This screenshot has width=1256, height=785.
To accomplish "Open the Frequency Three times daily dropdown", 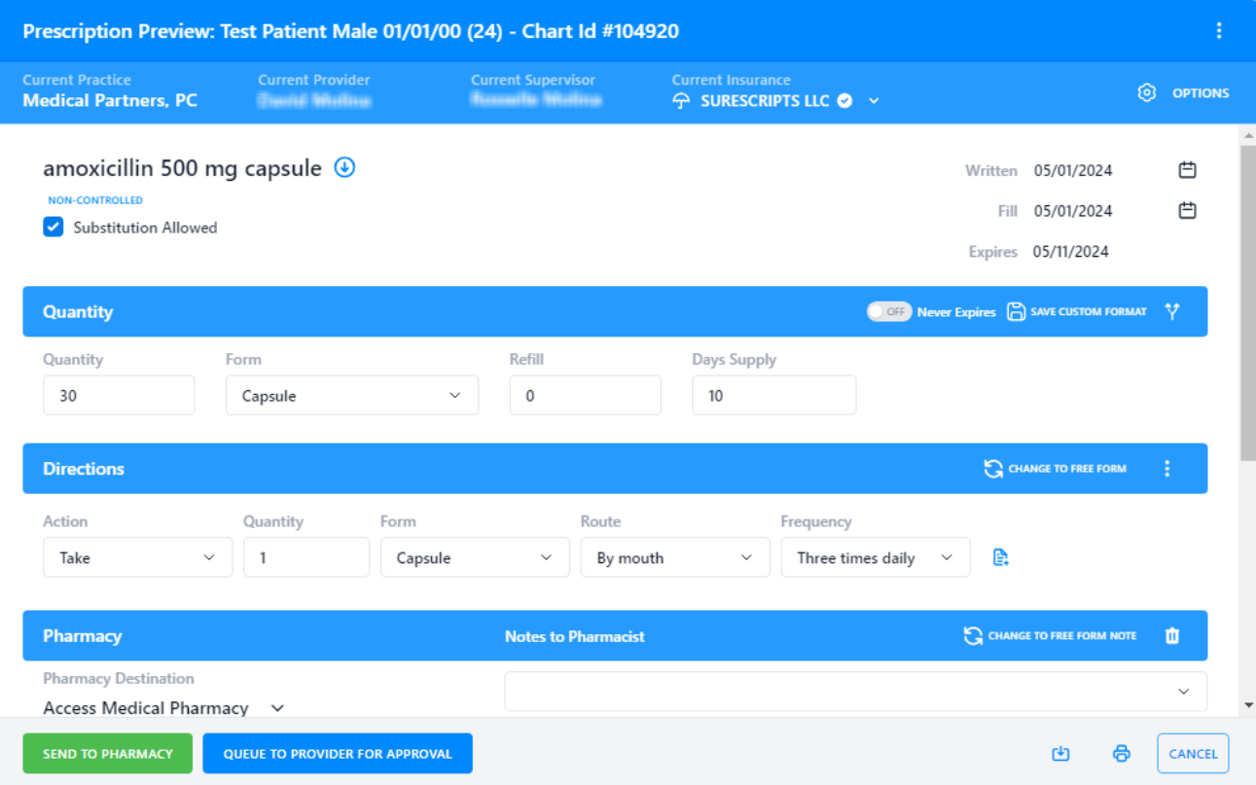I will point(876,557).
